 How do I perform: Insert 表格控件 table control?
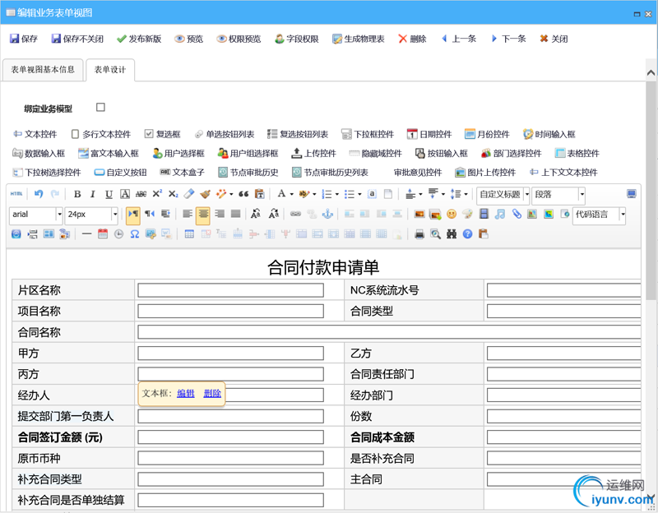click(x=577, y=154)
